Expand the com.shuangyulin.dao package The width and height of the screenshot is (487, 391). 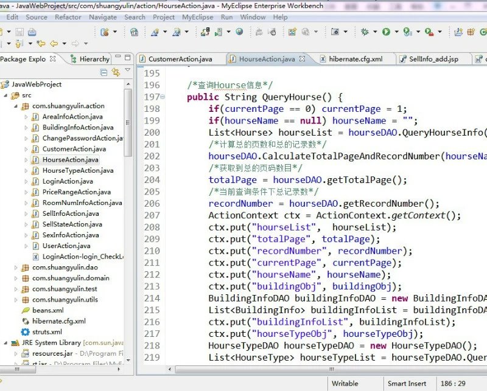click(x=16, y=268)
